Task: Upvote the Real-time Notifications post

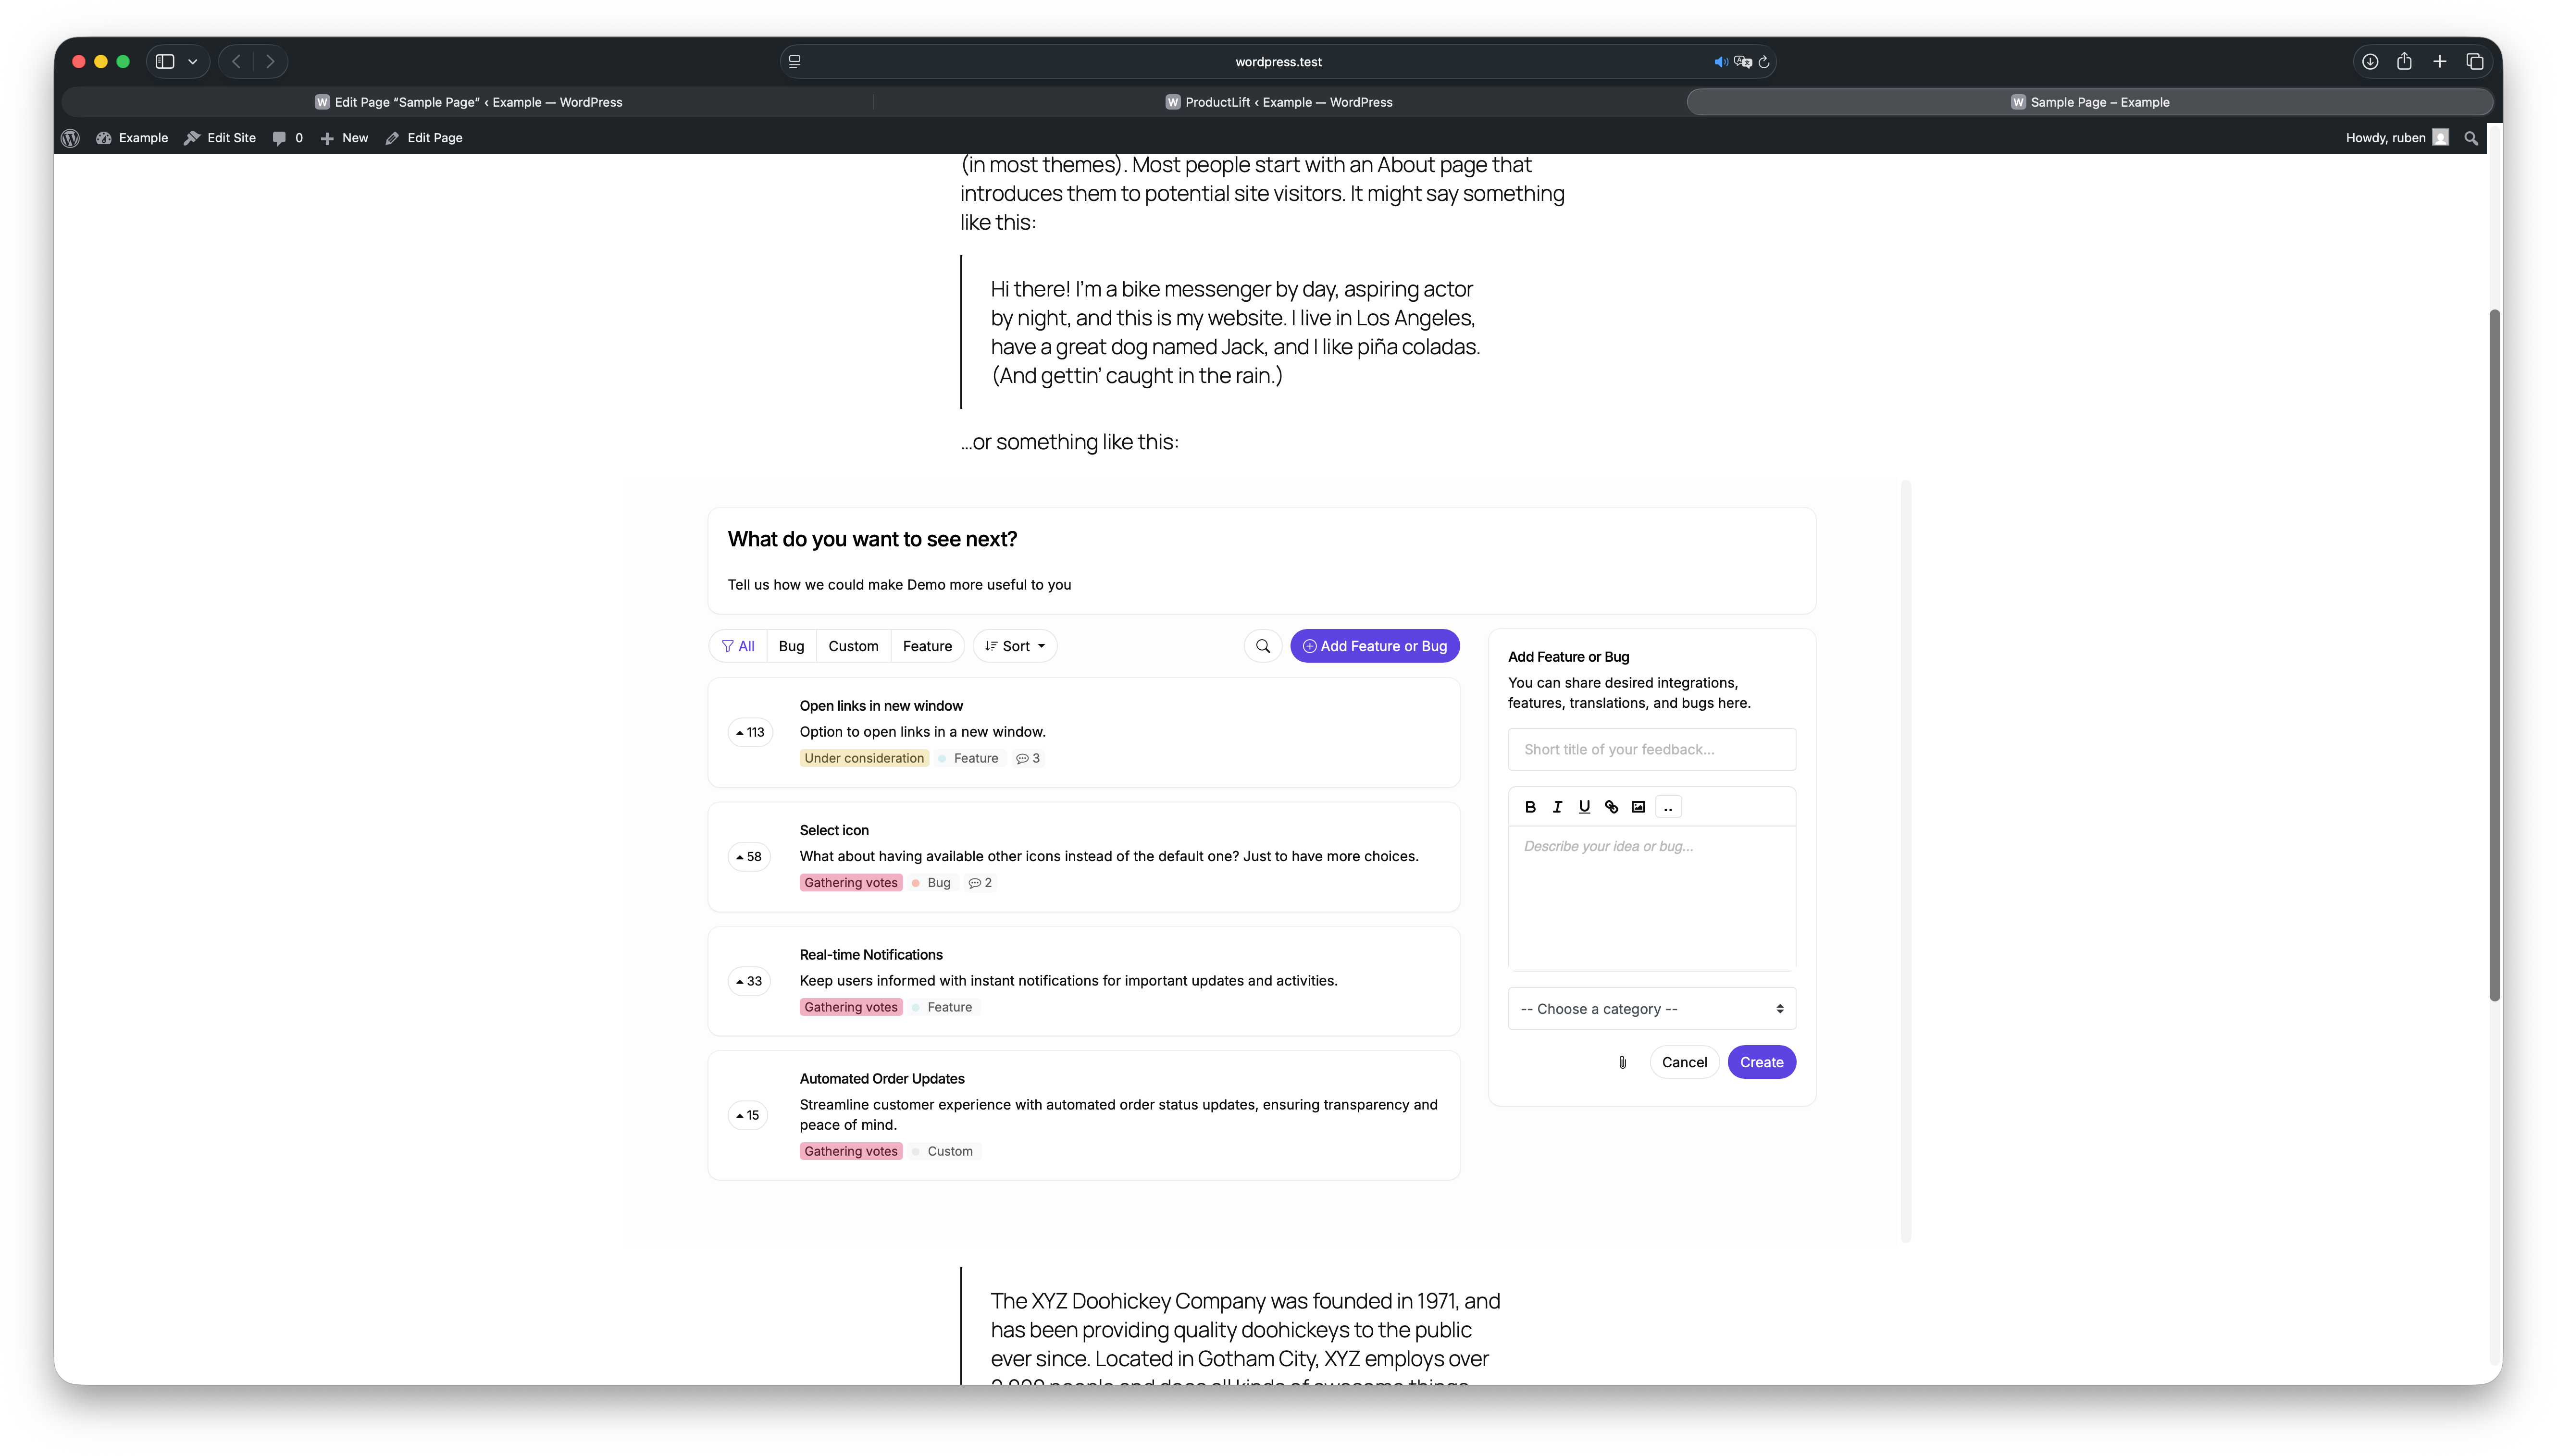Action: click(x=749, y=981)
